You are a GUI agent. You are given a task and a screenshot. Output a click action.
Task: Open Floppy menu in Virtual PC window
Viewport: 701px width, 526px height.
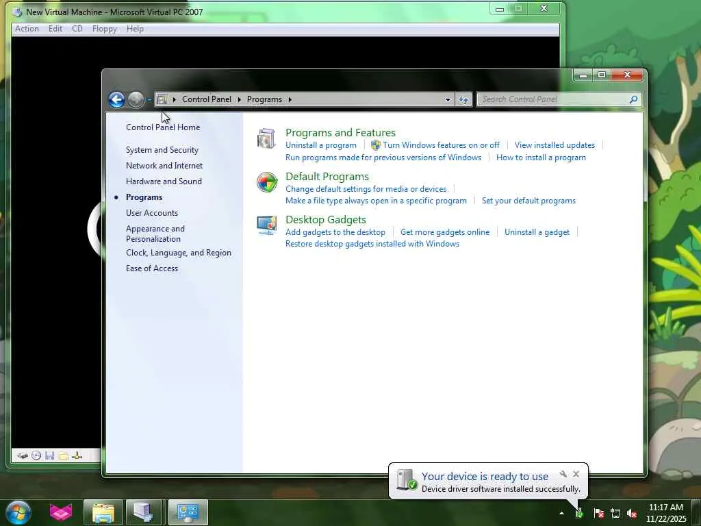(x=104, y=29)
